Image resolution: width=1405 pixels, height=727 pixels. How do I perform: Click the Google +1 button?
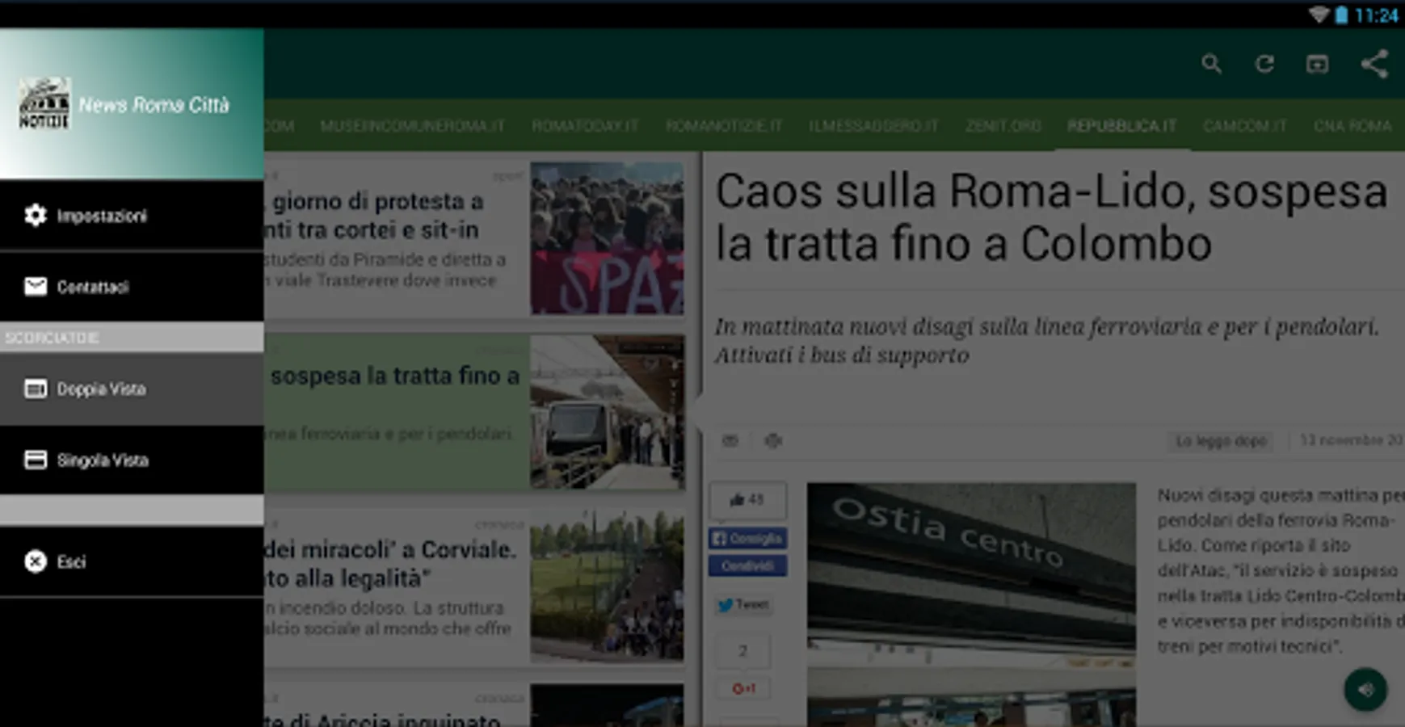743,688
